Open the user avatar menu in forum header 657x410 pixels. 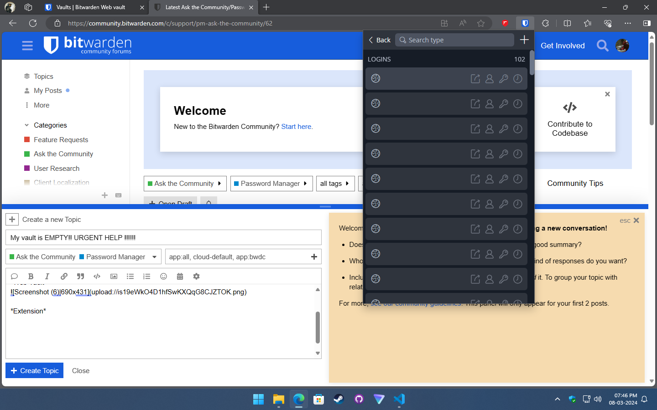point(622,46)
